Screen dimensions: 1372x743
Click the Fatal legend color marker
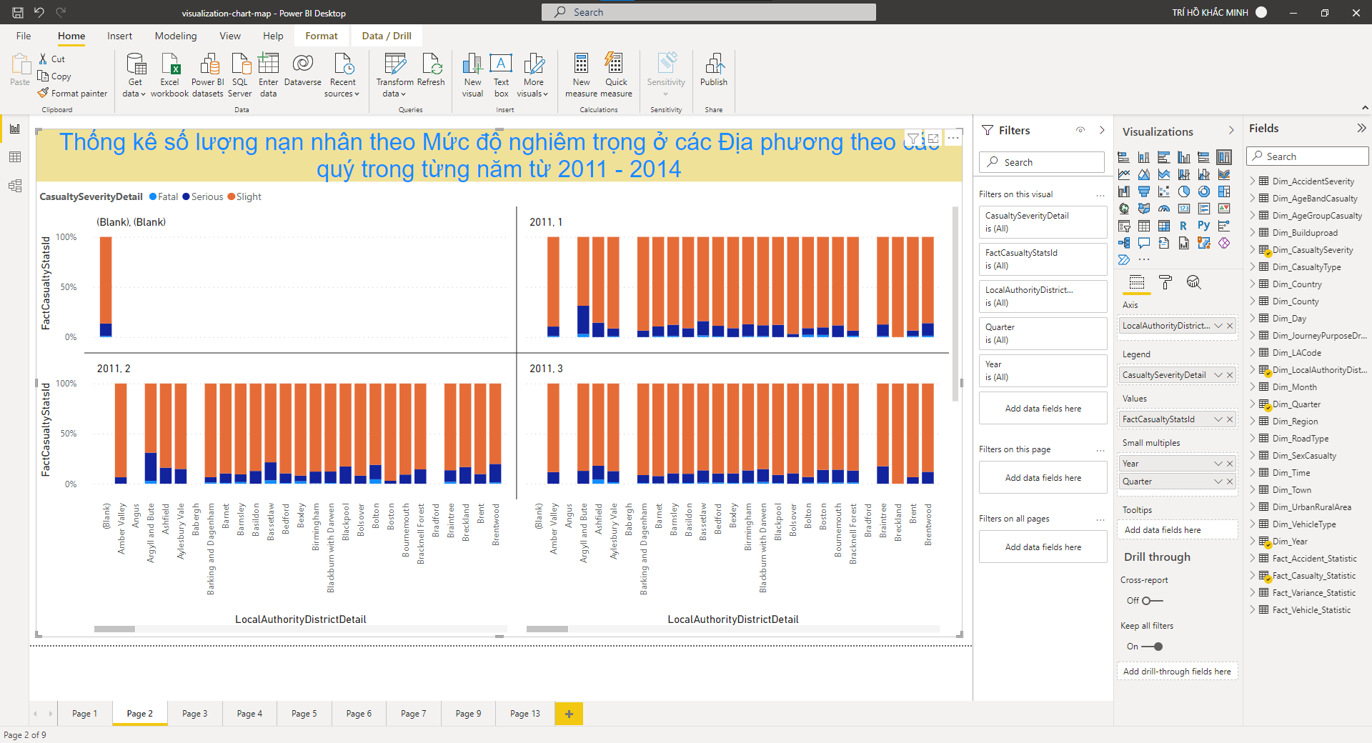coord(153,197)
